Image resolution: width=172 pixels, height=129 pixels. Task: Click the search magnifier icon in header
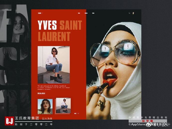129,13
